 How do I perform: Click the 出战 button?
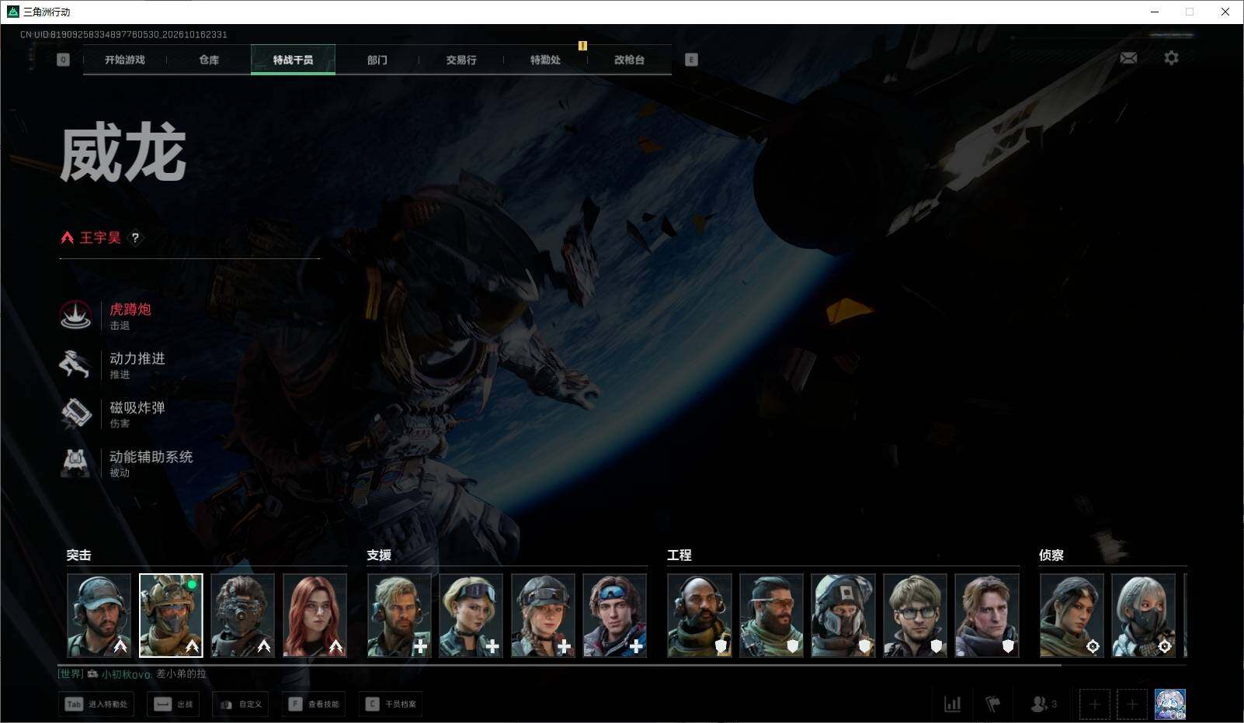(173, 704)
